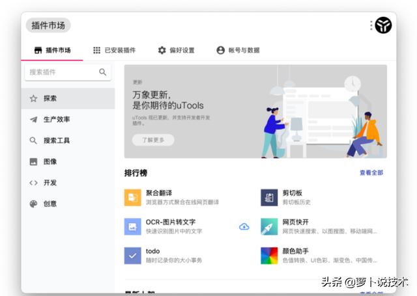The width and height of the screenshot is (417, 296).
Task: Select 生产效率 category
Action: click(68, 120)
